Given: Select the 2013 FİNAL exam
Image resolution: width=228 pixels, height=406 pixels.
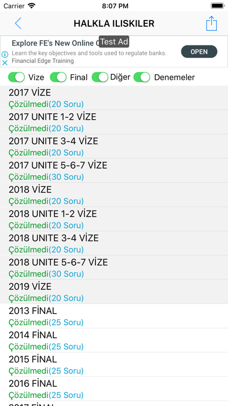Looking at the screenshot, I should [x=114, y=316].
